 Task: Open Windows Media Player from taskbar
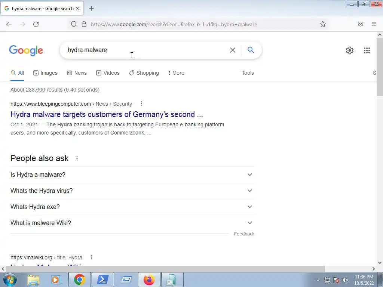[x=56, y=280]
